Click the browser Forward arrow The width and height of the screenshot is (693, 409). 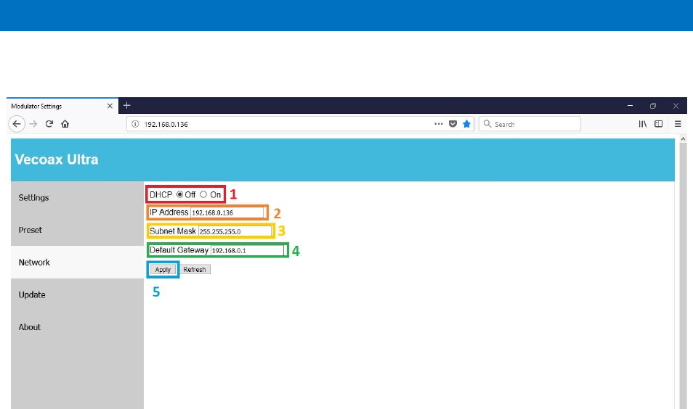tap(33, 124)
